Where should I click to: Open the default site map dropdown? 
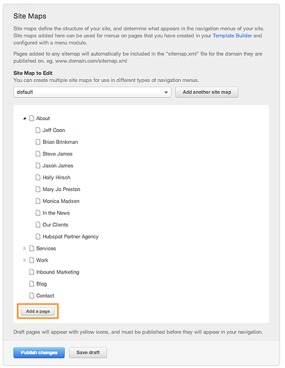(x=92, y=92)
